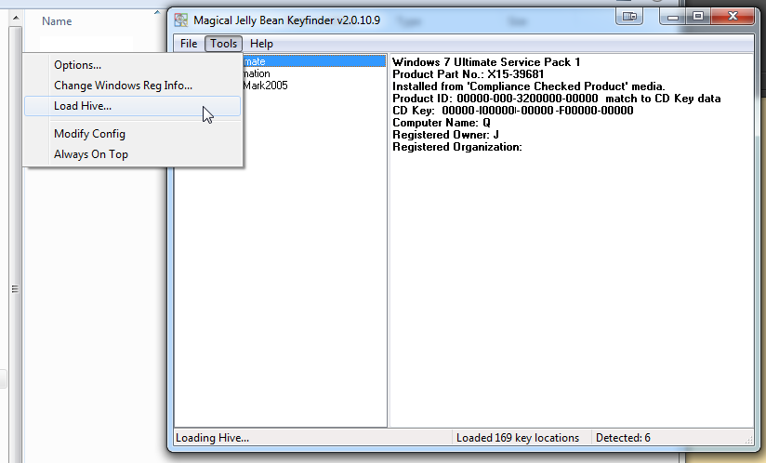766x463 pixels.
Task: Click the Product Part No. X15-39681 line
Action: click(468, 74)
